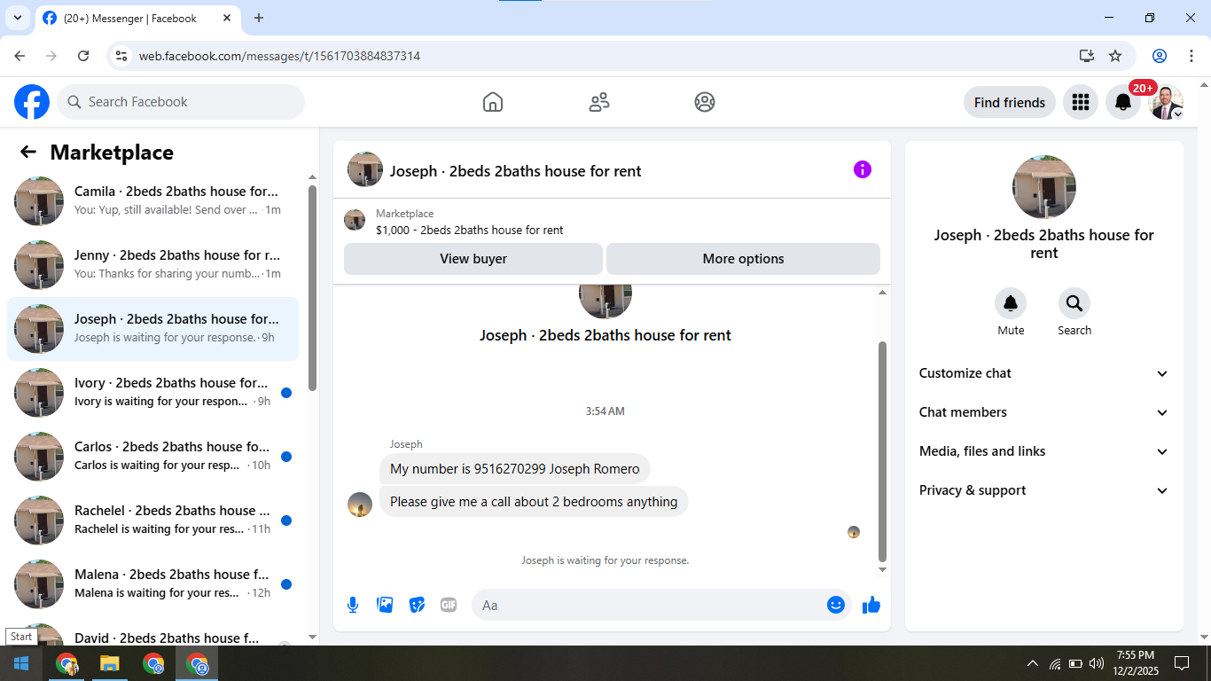This screenshot has width=1211, height=681.
Task: Open File Explorer from the taskbar
Action: 109,663
